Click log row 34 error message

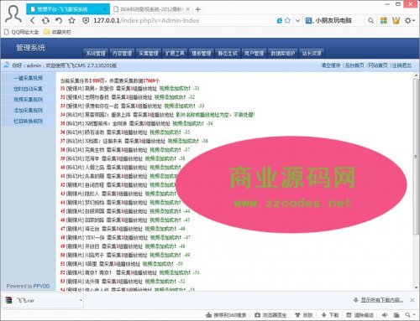click(x=215, y=115)
